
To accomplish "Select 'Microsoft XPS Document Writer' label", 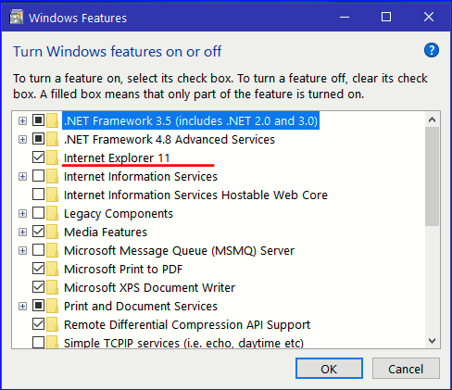I will point(149,288).
